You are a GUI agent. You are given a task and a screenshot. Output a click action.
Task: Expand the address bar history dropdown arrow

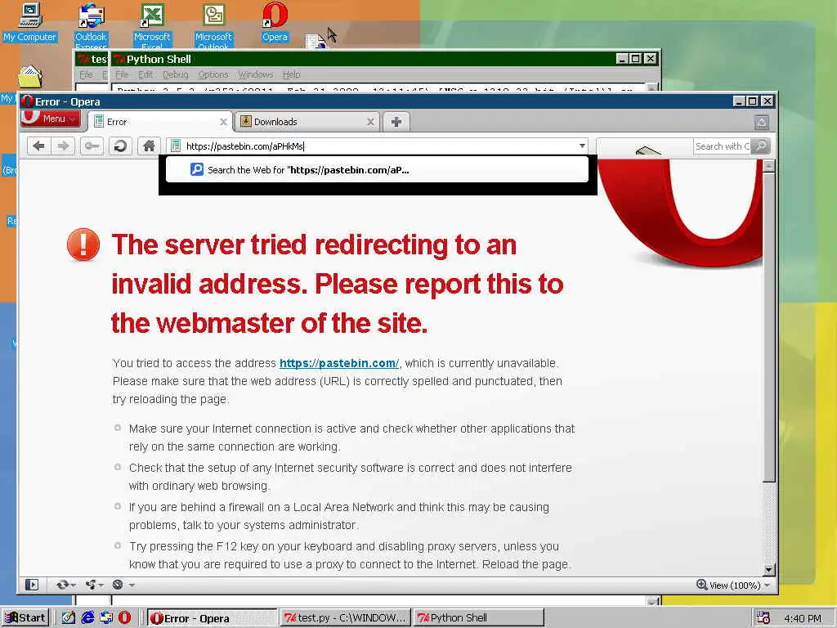click(x=582, y=146)
